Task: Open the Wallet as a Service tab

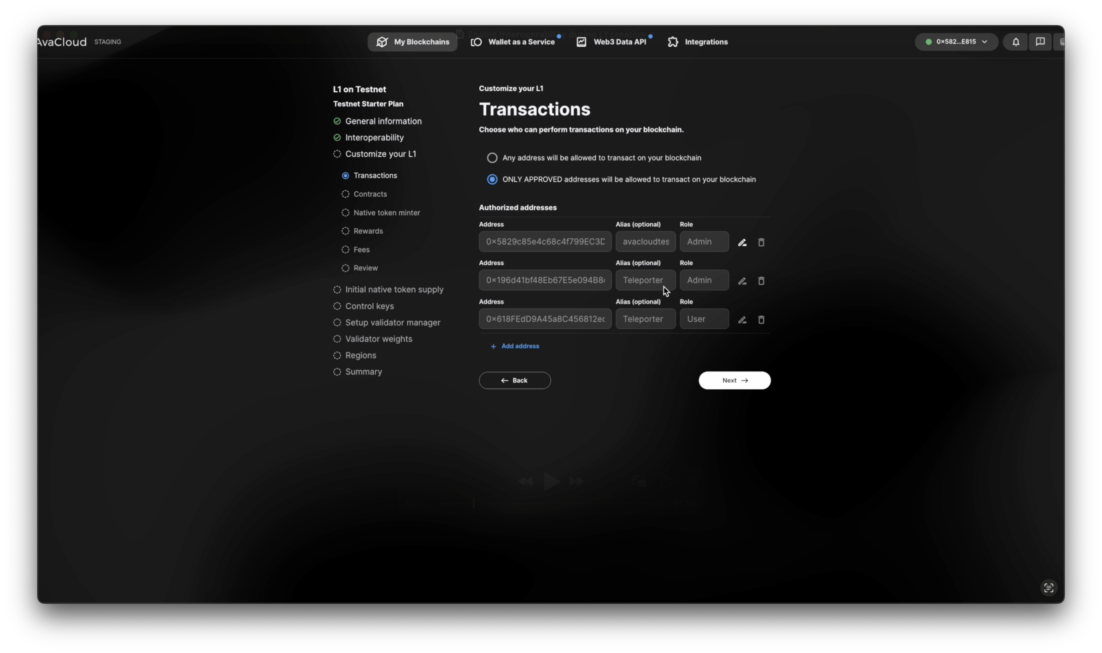Action: tap(514, 42)
